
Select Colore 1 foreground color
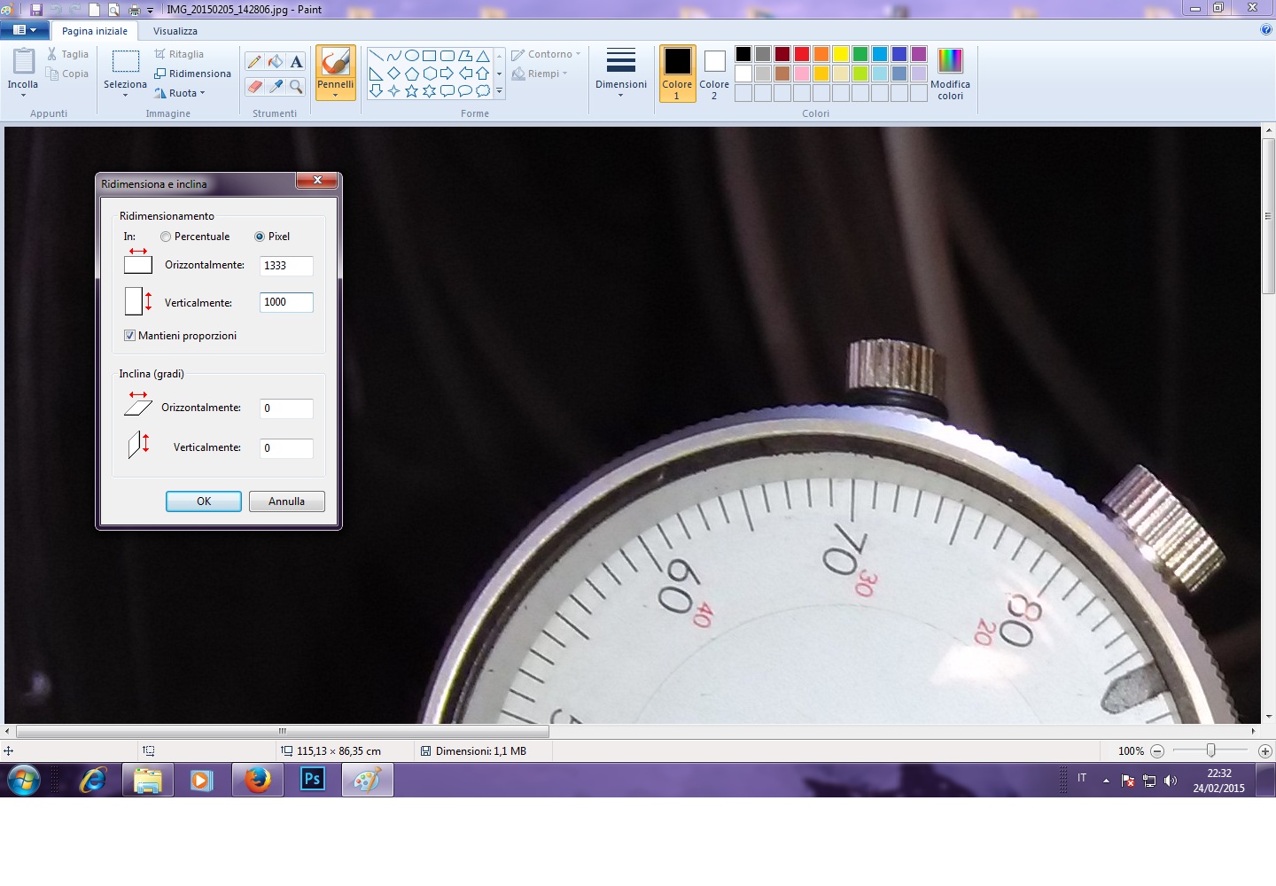click(x=677, y=74)
